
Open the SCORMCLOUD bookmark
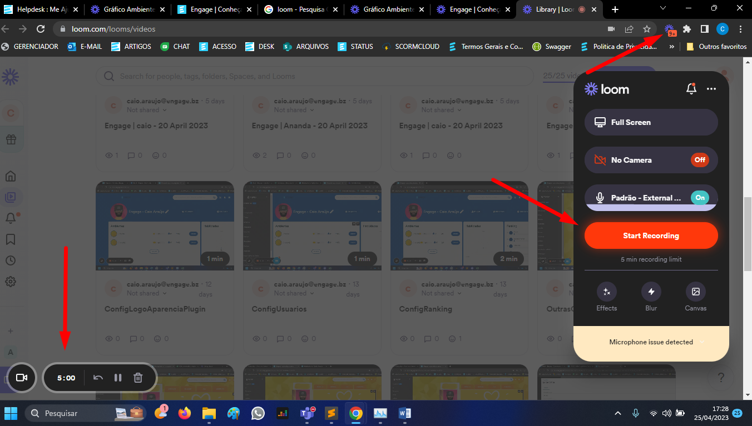pos(410,47)
